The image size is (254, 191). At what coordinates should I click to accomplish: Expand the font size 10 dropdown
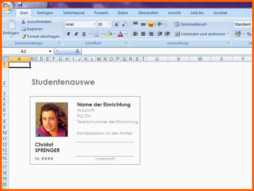(109, 24)
